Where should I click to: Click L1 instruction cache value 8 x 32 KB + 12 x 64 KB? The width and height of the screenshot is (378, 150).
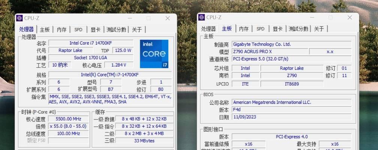[x=144, y=126]
